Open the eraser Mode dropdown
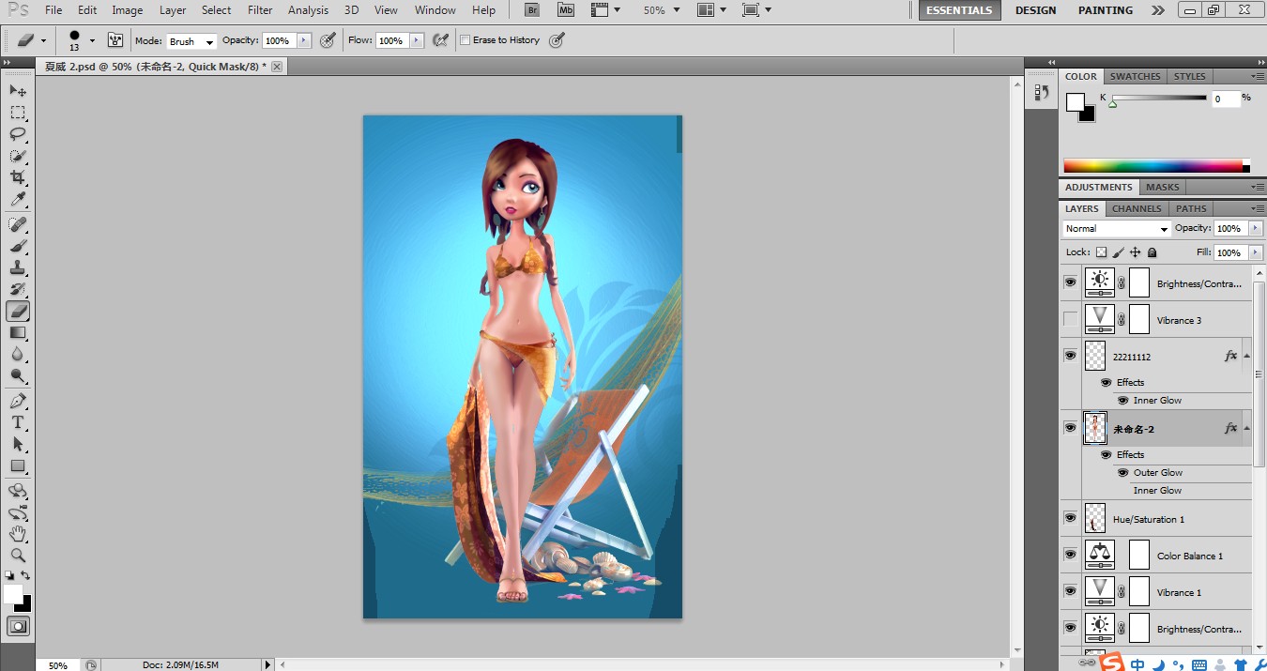This screenshot has height=671, width=1267. tap(191, 41)
